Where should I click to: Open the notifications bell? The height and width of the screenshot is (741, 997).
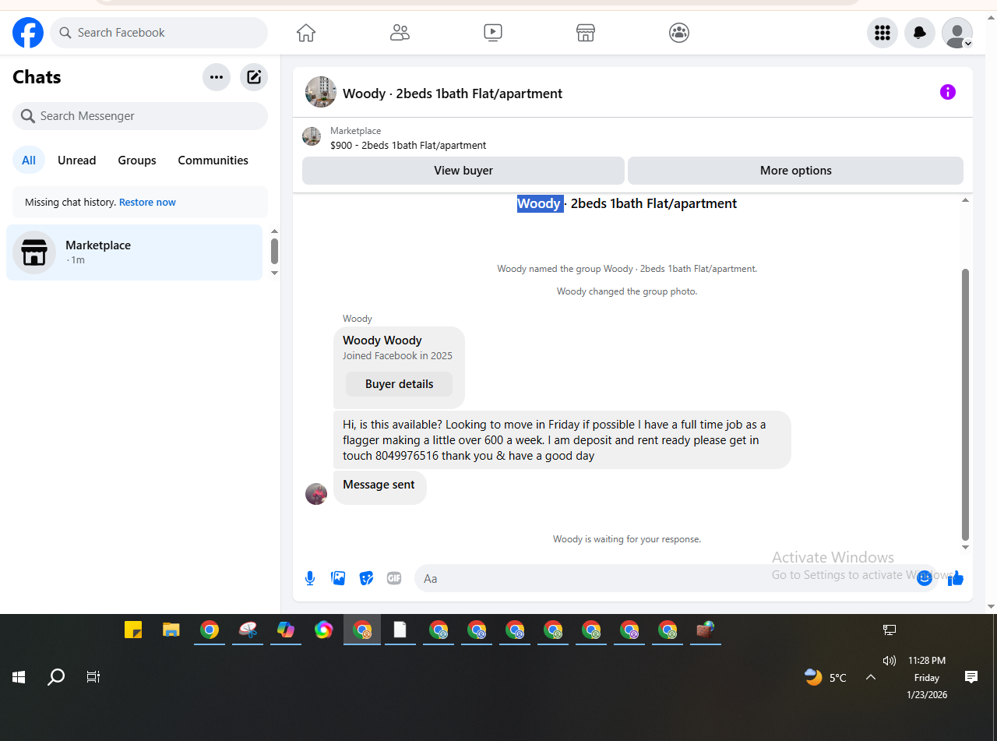coord(920,33)
